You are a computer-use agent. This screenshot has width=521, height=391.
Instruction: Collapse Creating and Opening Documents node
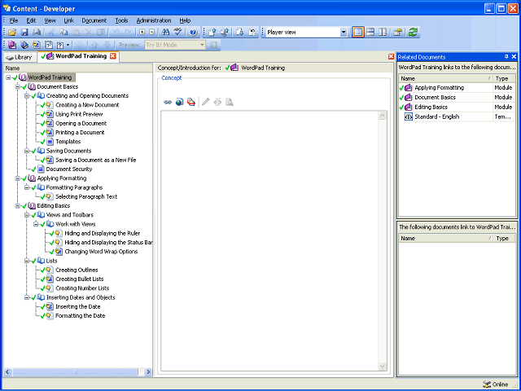coord(27,96)
